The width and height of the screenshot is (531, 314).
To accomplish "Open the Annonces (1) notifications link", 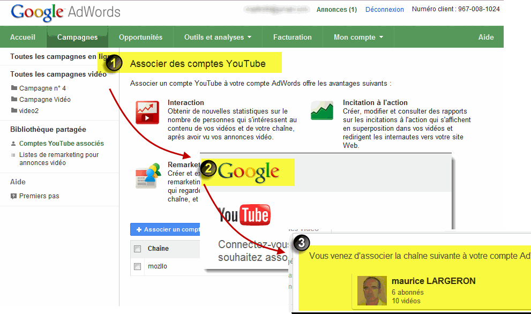I will click(x=336, y=10).
